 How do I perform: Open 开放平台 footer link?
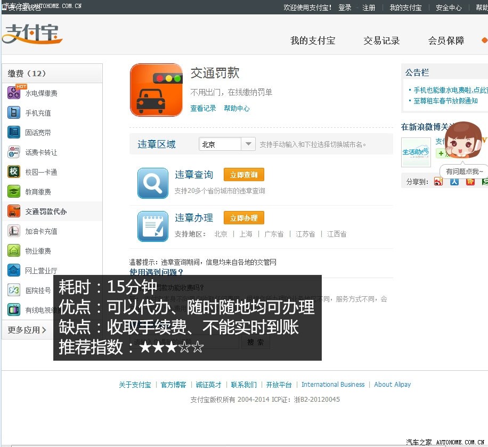tap(279, 385)
